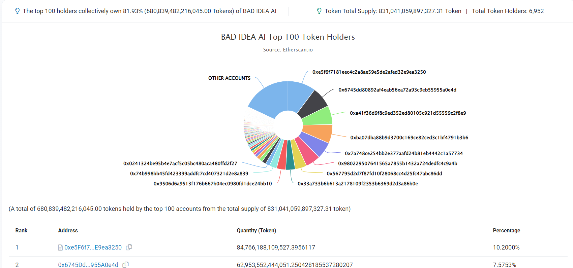Click the lightbulb icon beside Token Total Supply
Screen dimensions: 573x268
319,11
